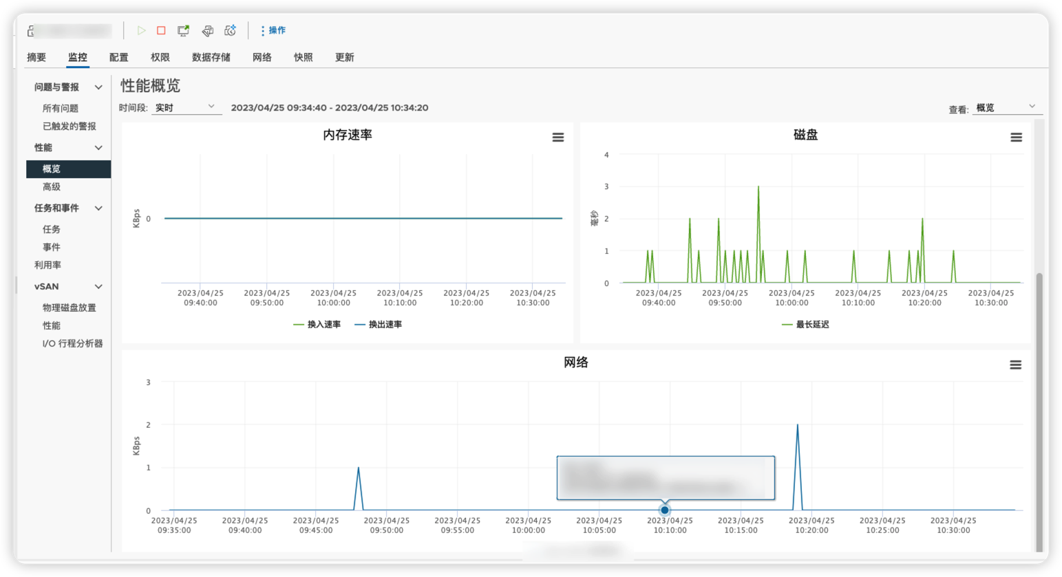Collapse the vSAN sidebar section
The width and height of the screenshot is (1062, 577).
[98, 286]
